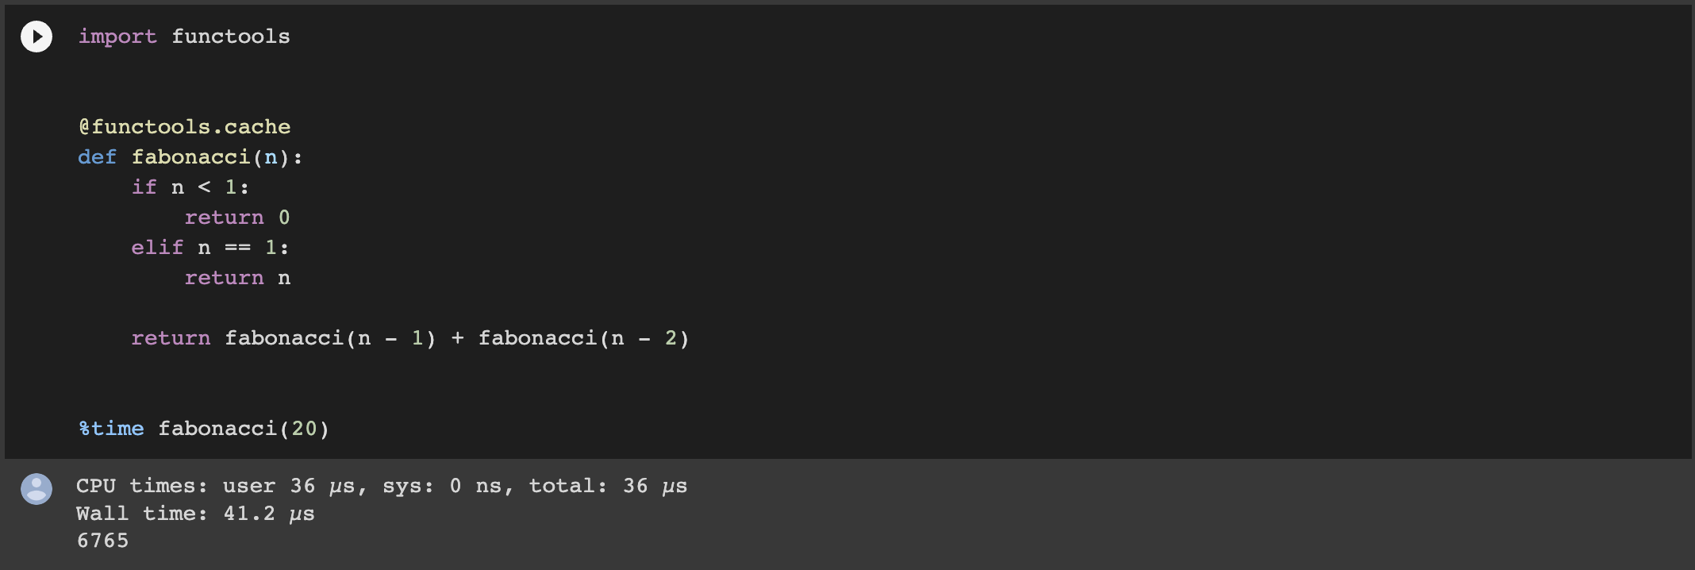This screenshot has width=1695, height=570.
Task: Place cursor on the 'if n < 1:' line
Action: (190, 187)
